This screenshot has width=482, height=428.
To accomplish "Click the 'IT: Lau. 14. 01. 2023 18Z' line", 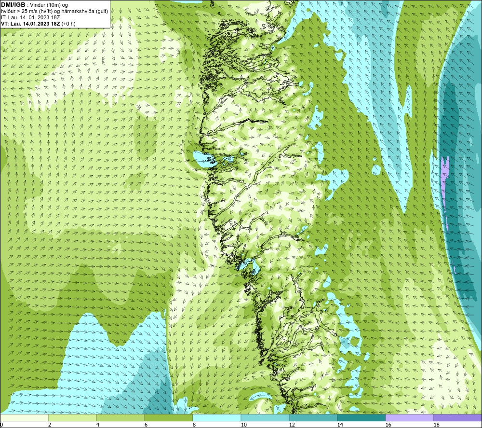I will pos(30,17).
